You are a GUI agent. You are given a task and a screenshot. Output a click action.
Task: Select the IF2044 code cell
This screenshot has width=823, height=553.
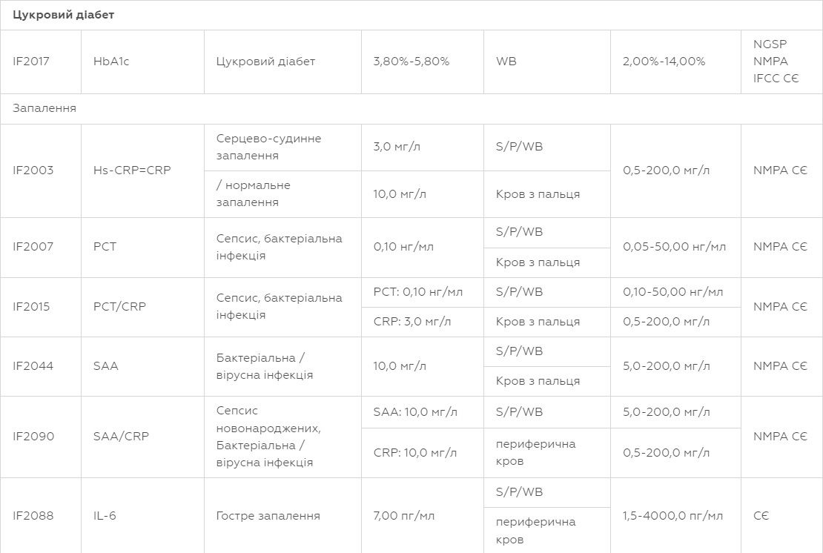[x=41, y=366]
